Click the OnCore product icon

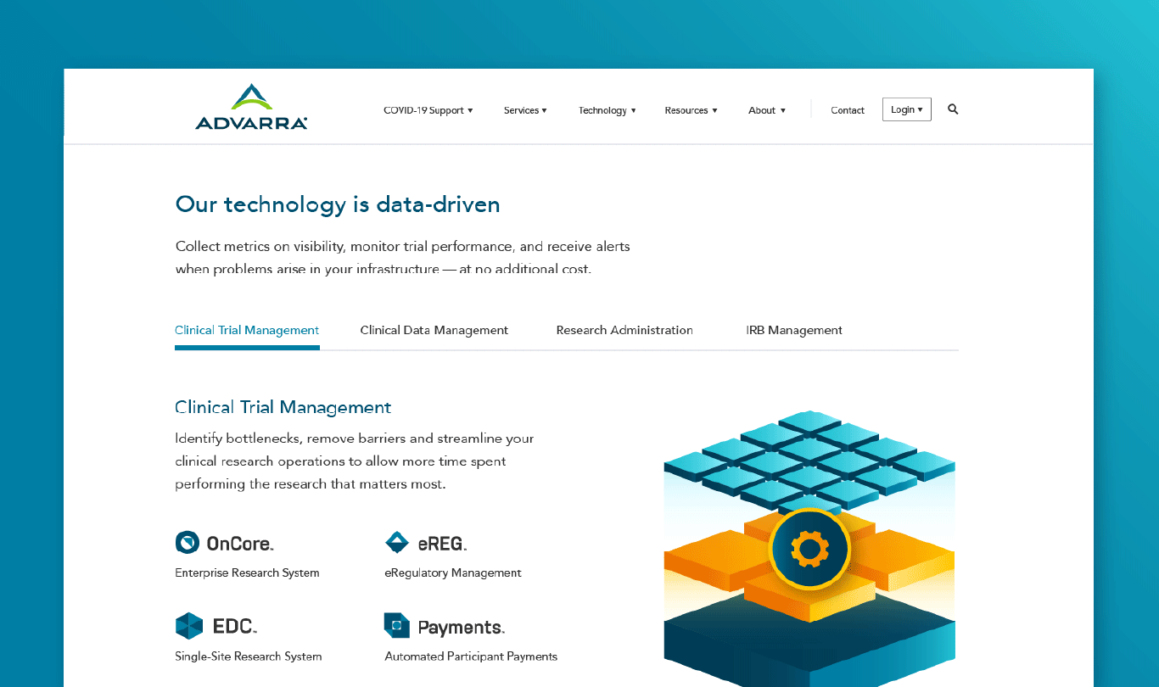click(x=188, y=542)
